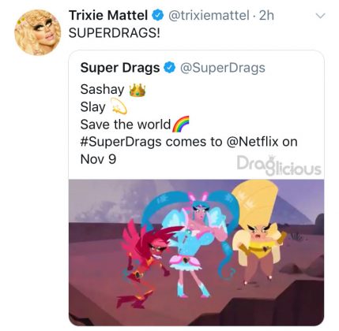Expand the tweet options chevron
The width and height of the screenshot is (339, 331).
[x=320, y=16]
